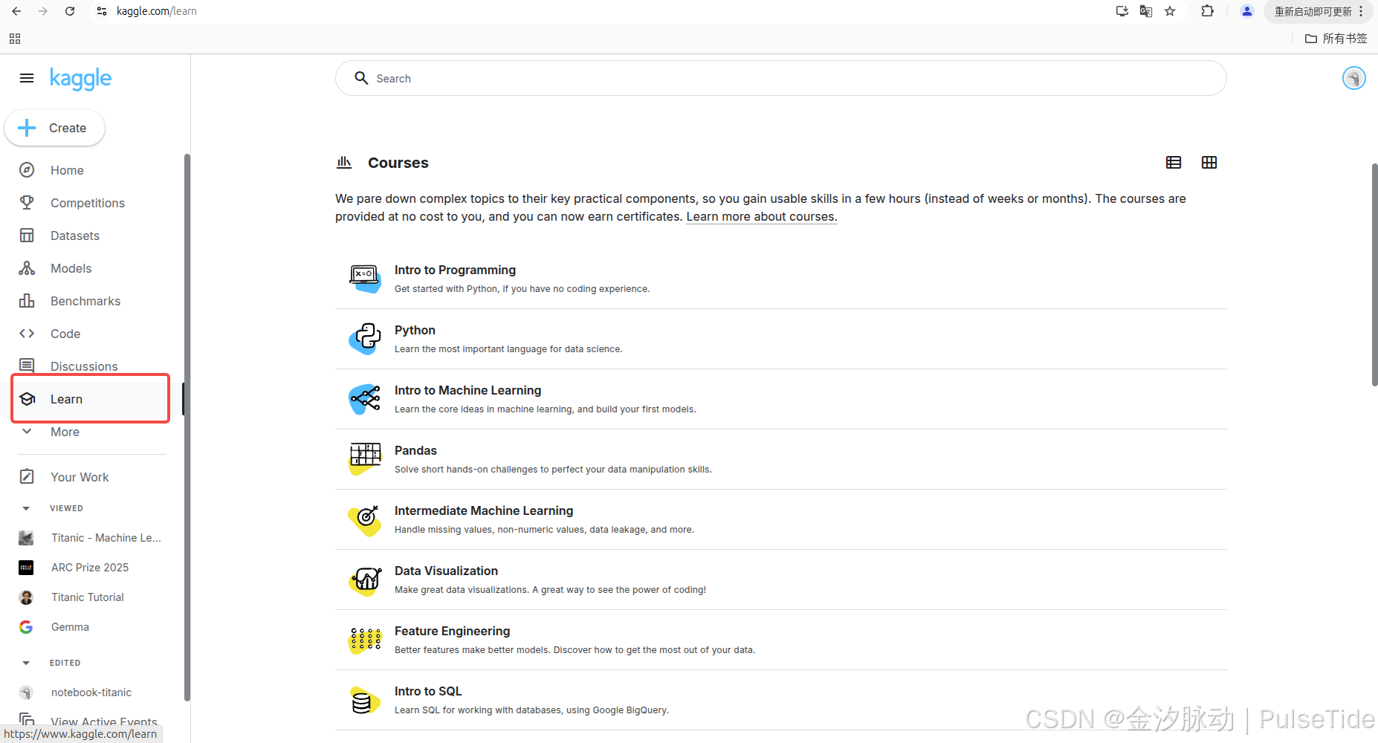The height and width of the screenshot is (743, 1378).
Task: Click View Active Events
Action: click(104, 721)
